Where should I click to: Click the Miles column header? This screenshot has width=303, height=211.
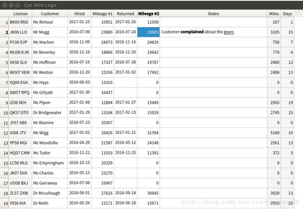[274, 14]
